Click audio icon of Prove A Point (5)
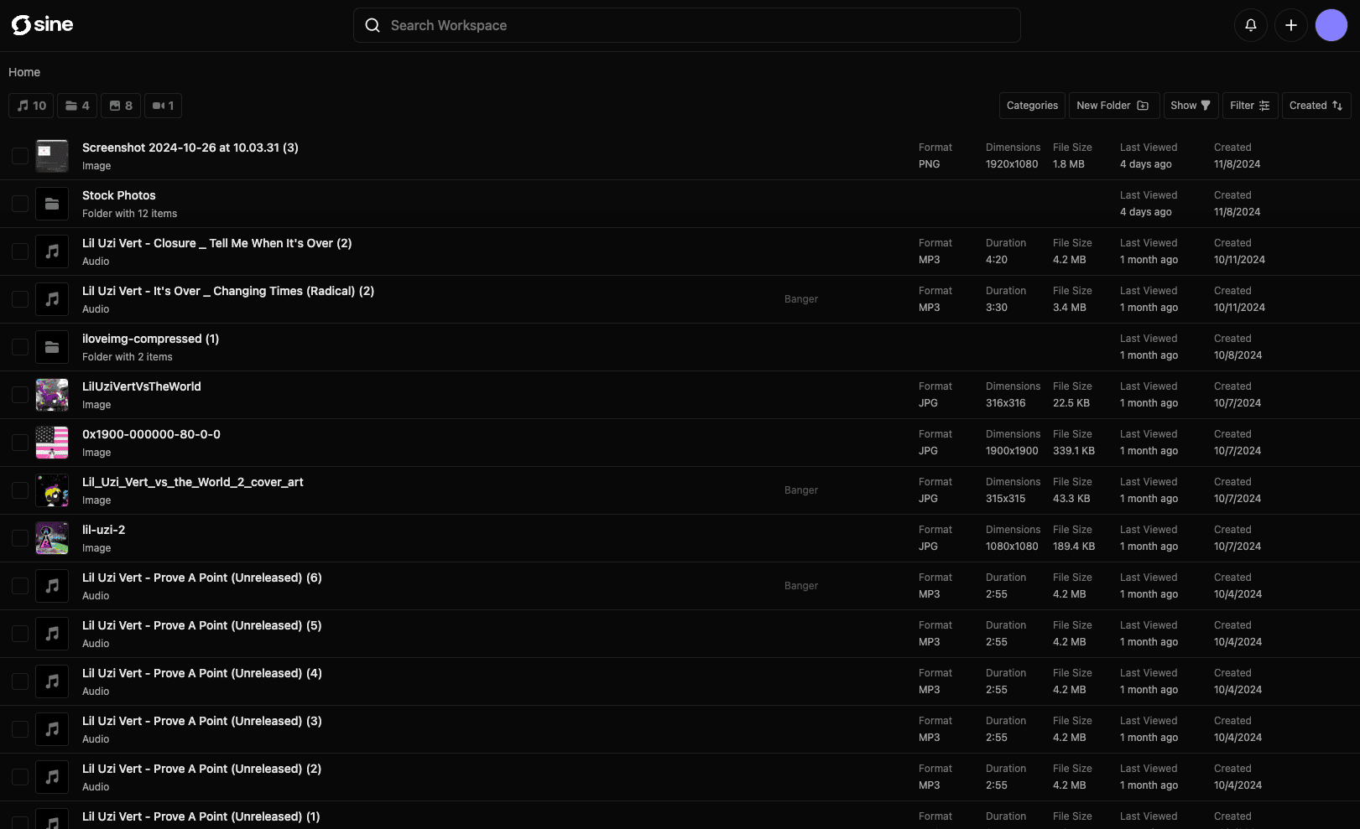Image resolution: width=1360 pixels, height=829 pixels. 52,634
